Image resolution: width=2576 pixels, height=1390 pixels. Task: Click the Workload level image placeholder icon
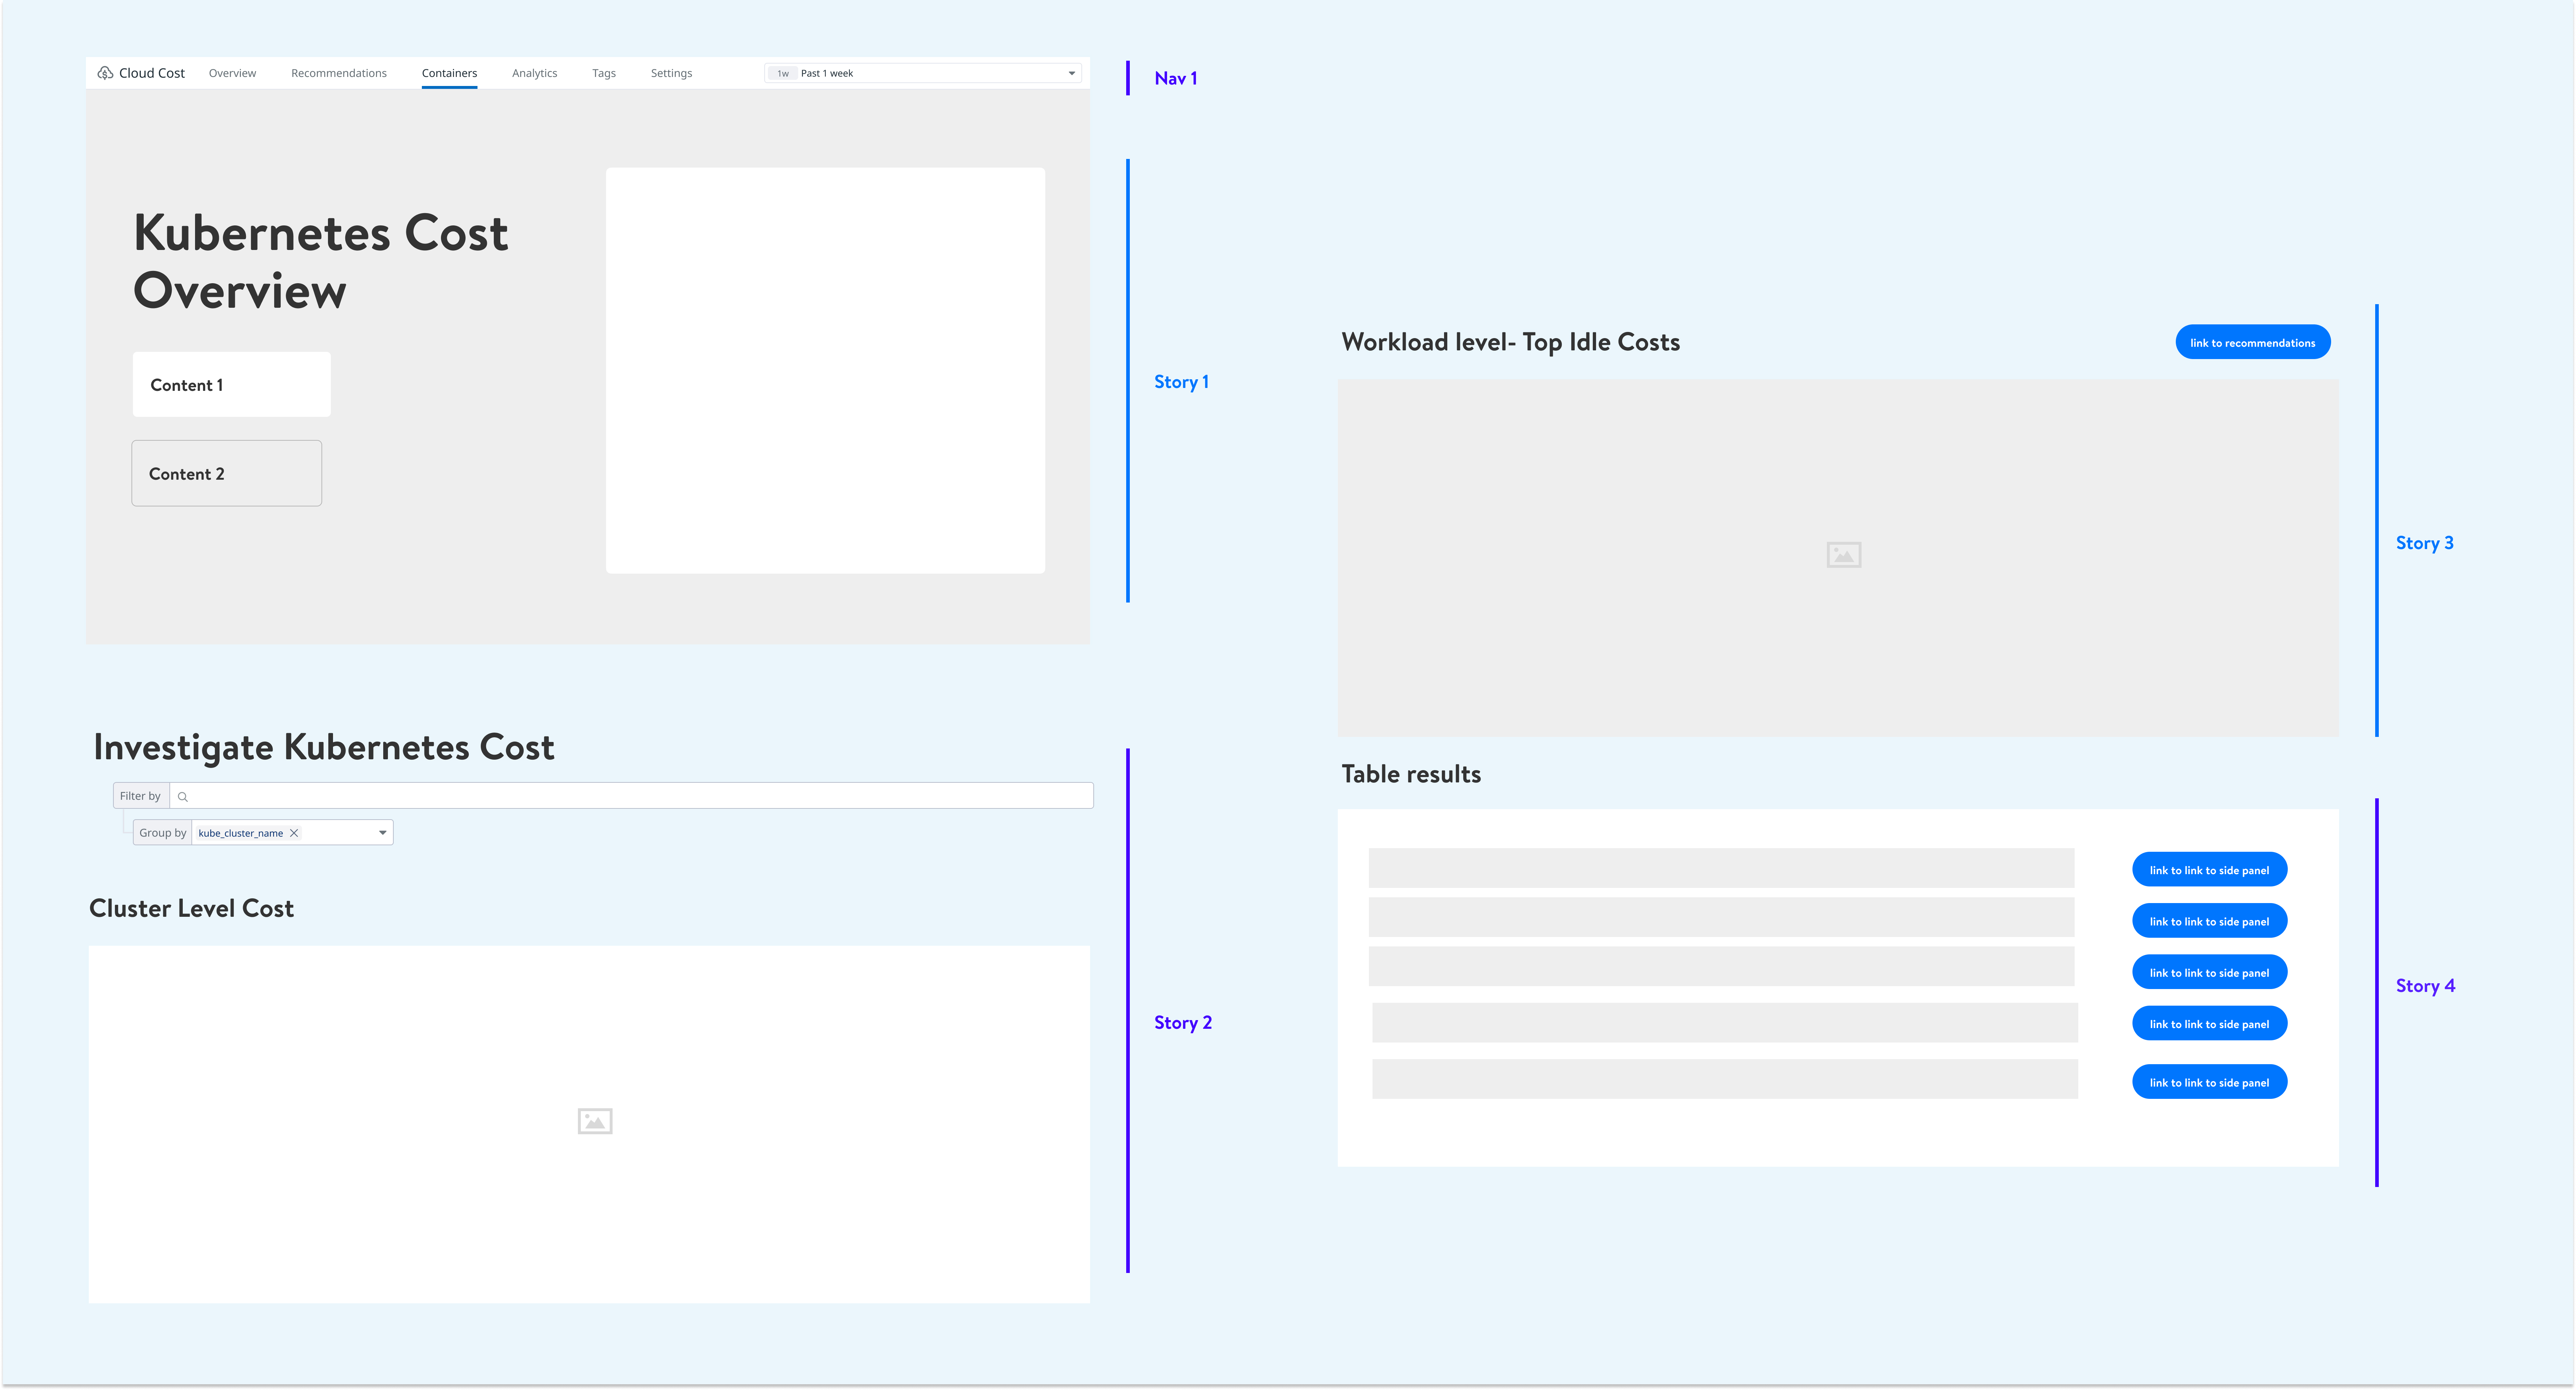tap(1843, 555)
